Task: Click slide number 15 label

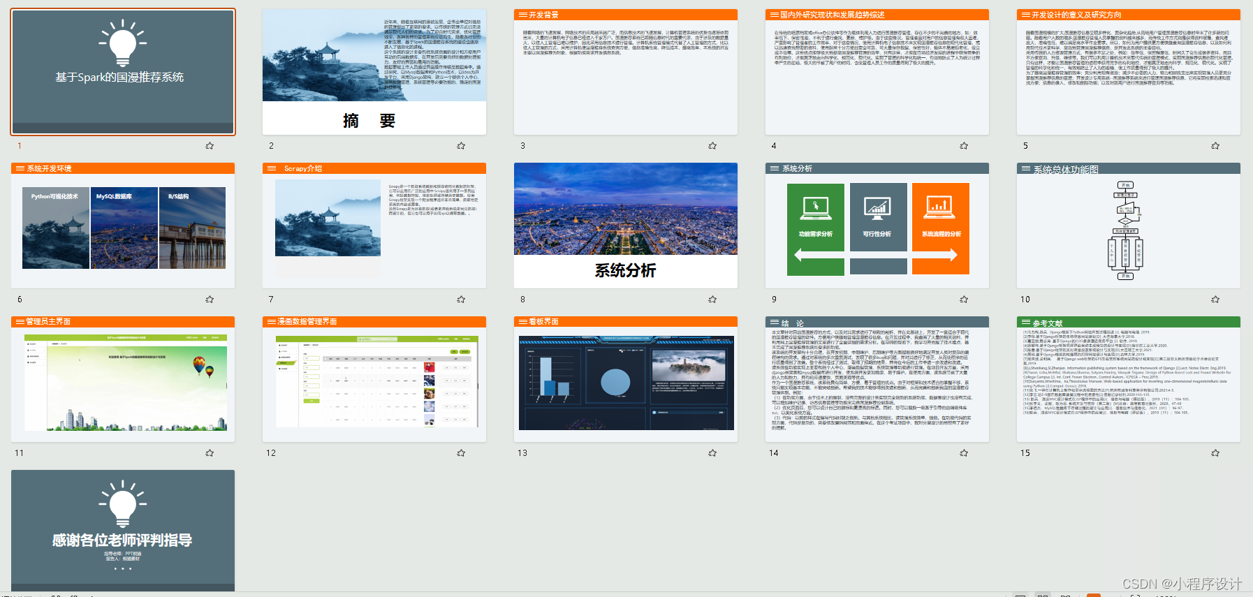Action: click(x=1025, y=453)
